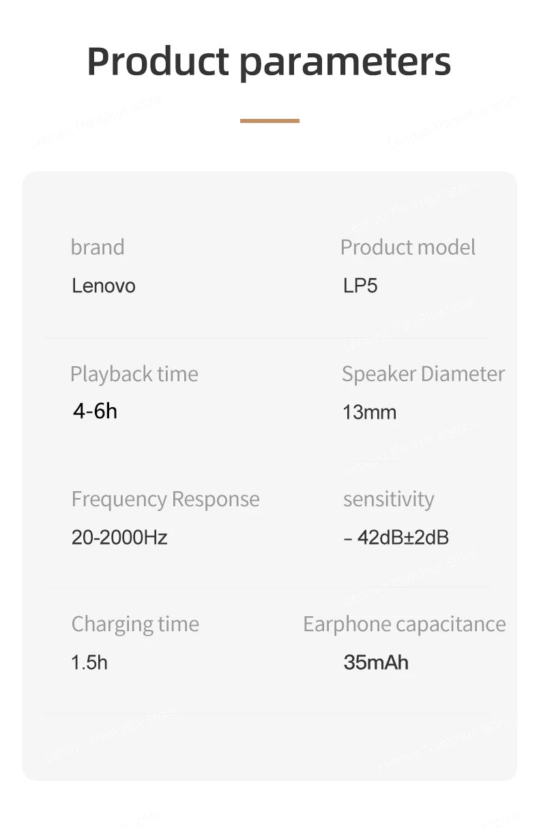Select the Product model label
This screenshot has width=539, height=828.
pyautogui.click(x=408, y=247)
